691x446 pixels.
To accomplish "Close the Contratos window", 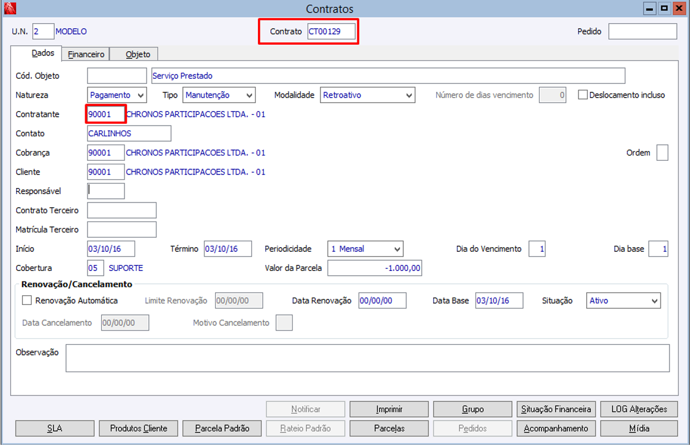I will (679, 8).
